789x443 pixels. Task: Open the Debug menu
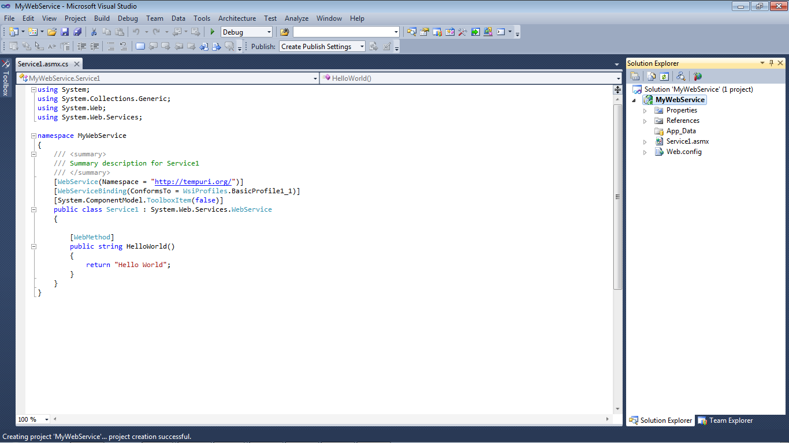(128, 18)
